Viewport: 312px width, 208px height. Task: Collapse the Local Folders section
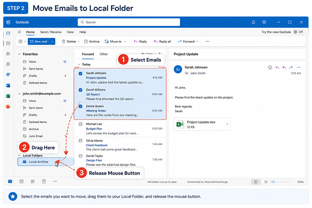pyautogui.click(x=19, y=155)
